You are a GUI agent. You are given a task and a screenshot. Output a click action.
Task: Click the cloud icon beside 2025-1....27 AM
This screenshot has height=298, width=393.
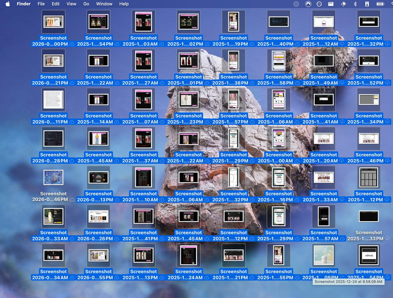click(162, 83)
